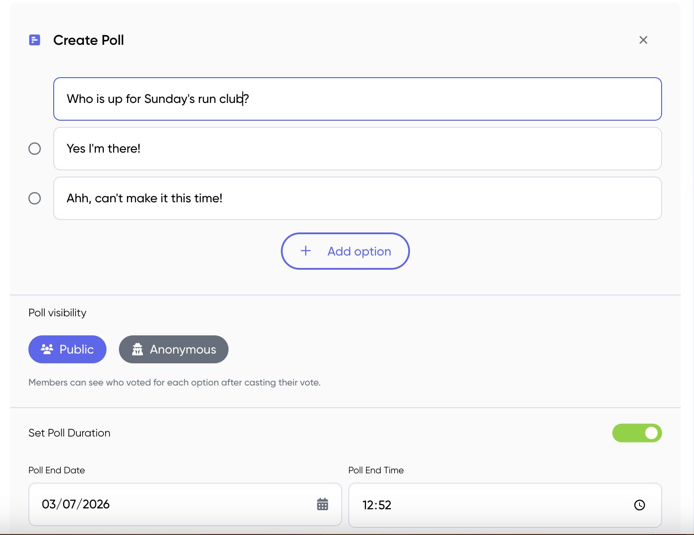Screen dimensions: 694x535
Task: Click the poll icon beside Create Poll
Action: click(x=35, y=40)
